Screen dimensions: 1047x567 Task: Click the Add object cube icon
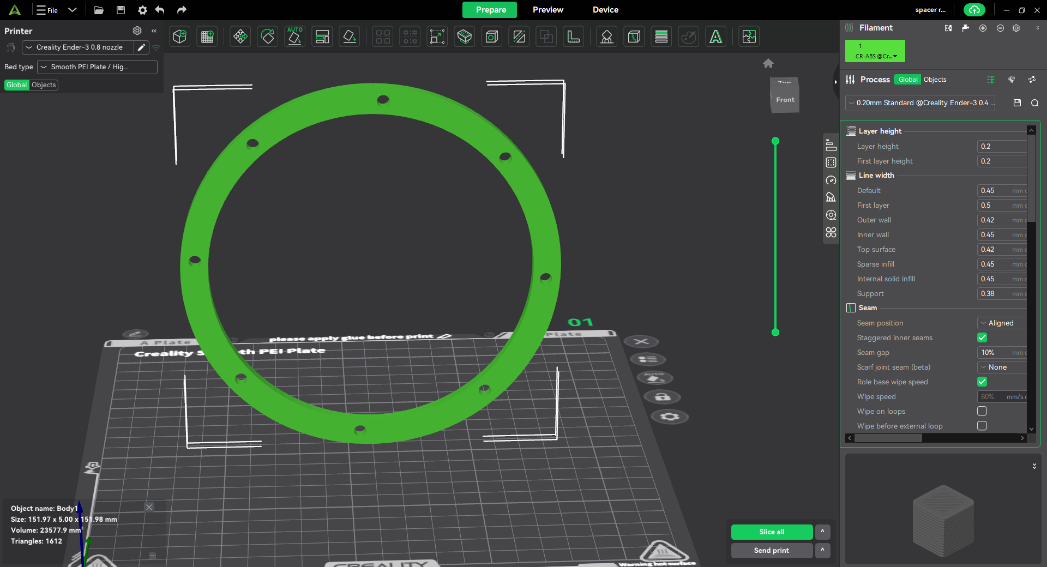pos(180,37)
